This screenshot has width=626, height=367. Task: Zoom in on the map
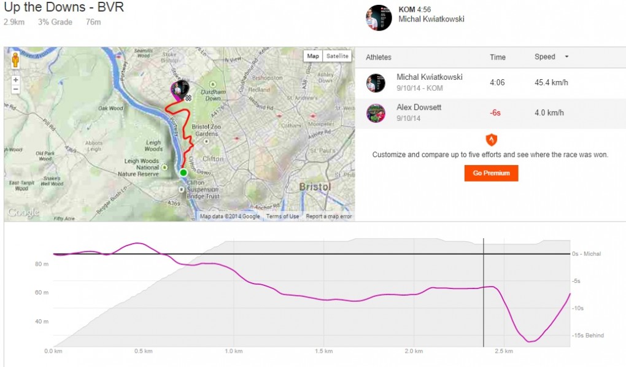tap(15, 80)
